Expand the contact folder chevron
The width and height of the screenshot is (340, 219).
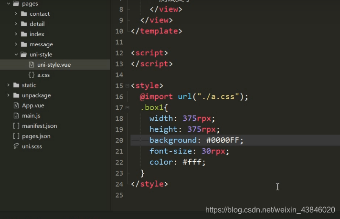[x=16, y=13]
